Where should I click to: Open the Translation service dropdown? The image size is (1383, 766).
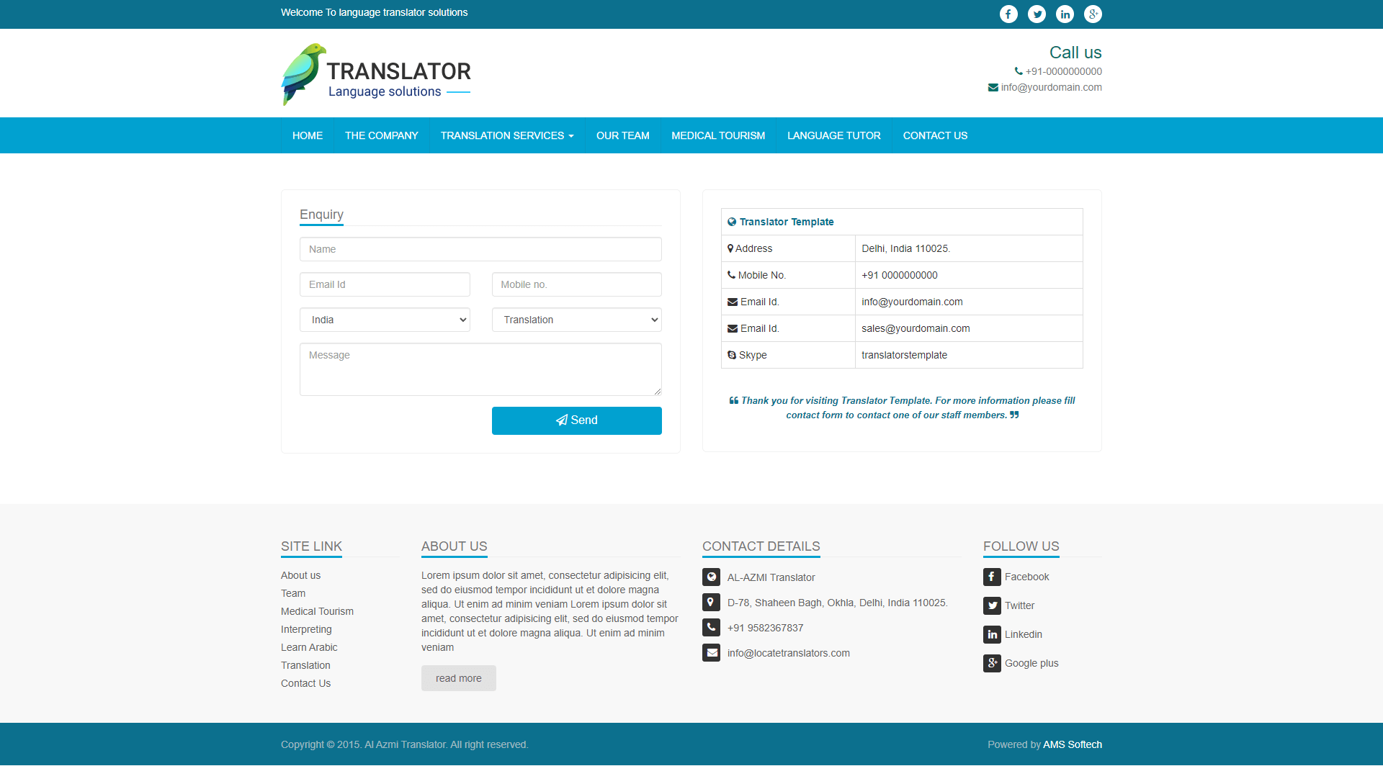click(x=577, y=320)
